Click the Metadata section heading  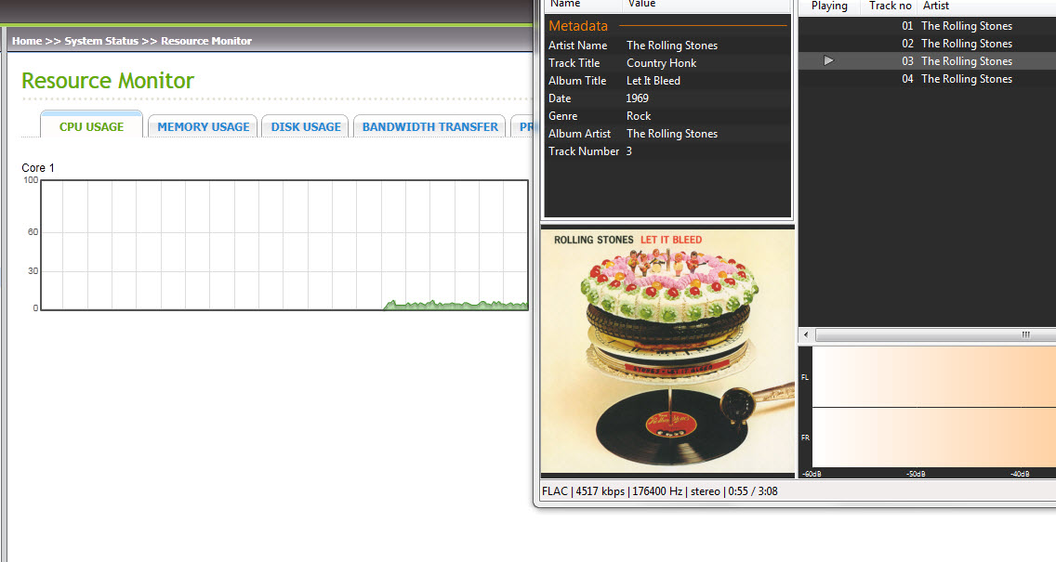578,26
